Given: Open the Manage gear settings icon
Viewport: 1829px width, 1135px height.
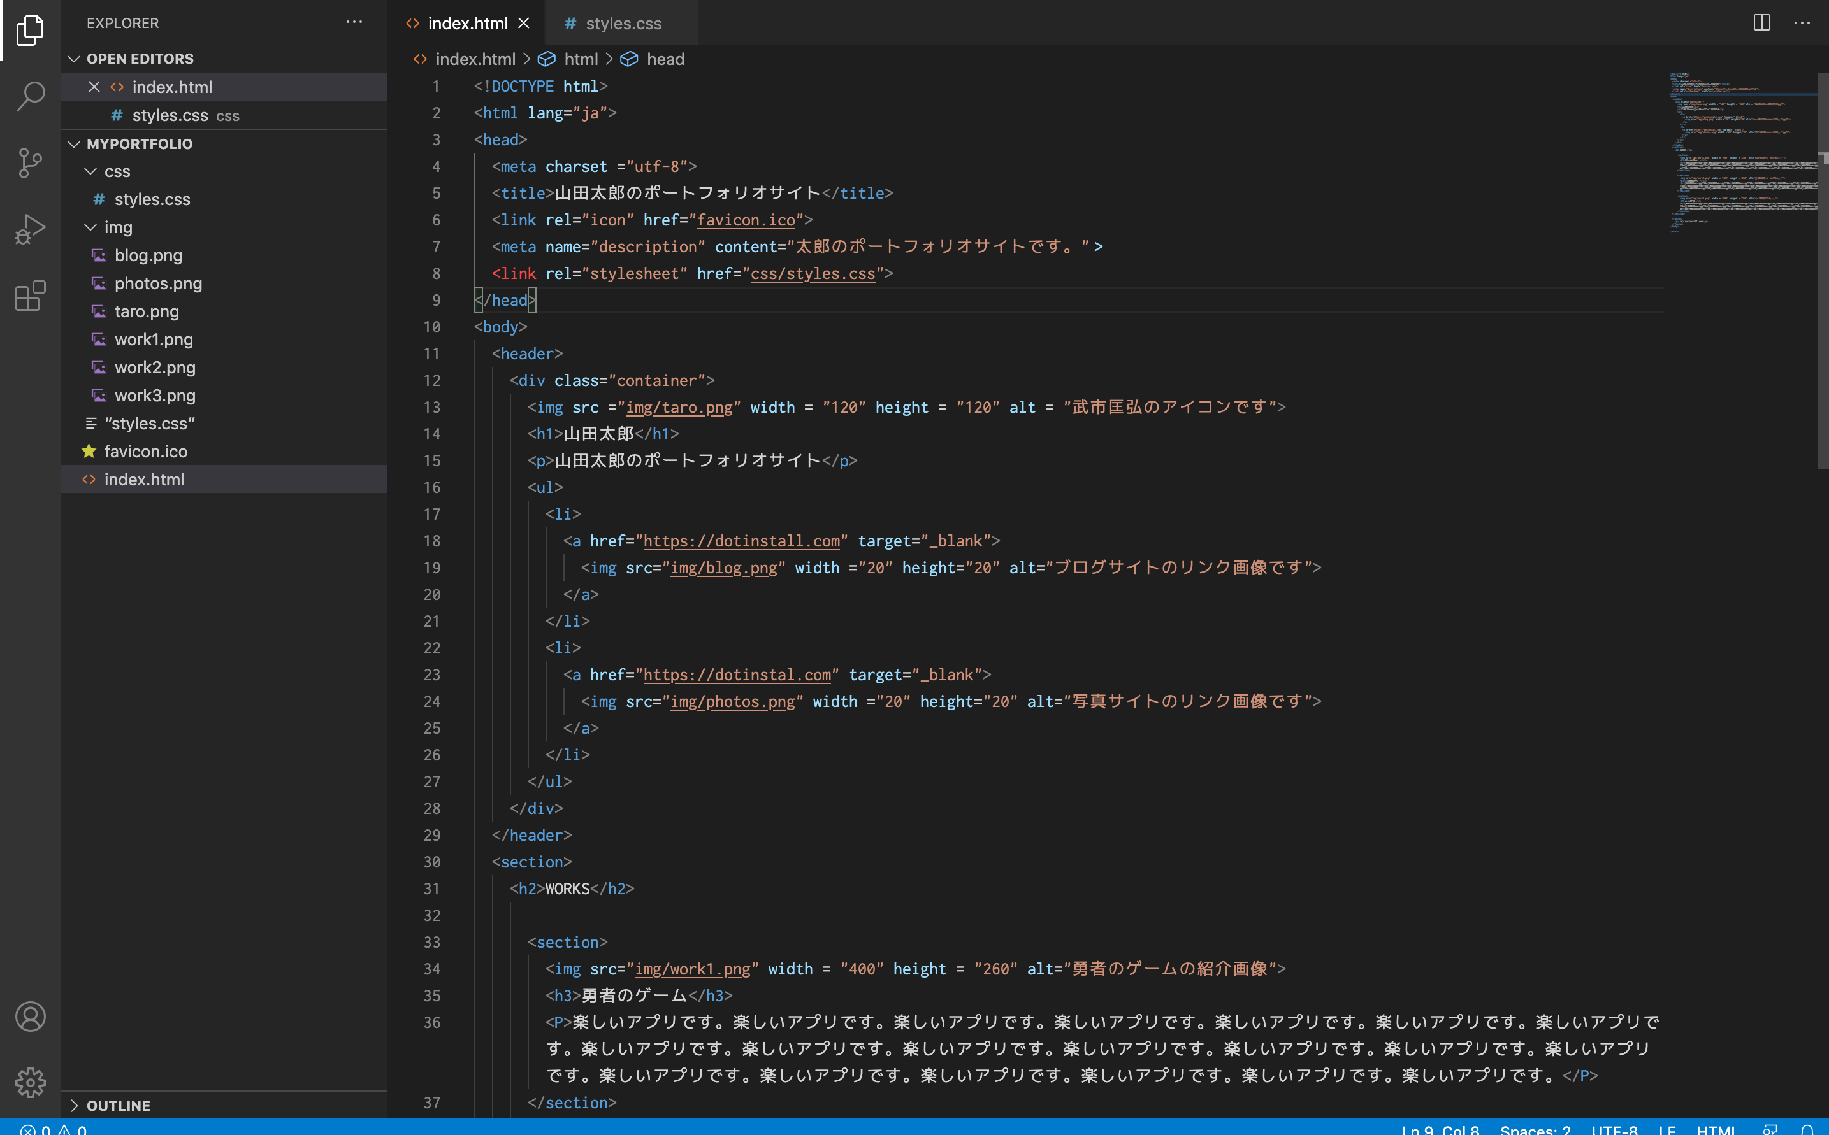Looking at the screenshot, I should point(30,1081).
